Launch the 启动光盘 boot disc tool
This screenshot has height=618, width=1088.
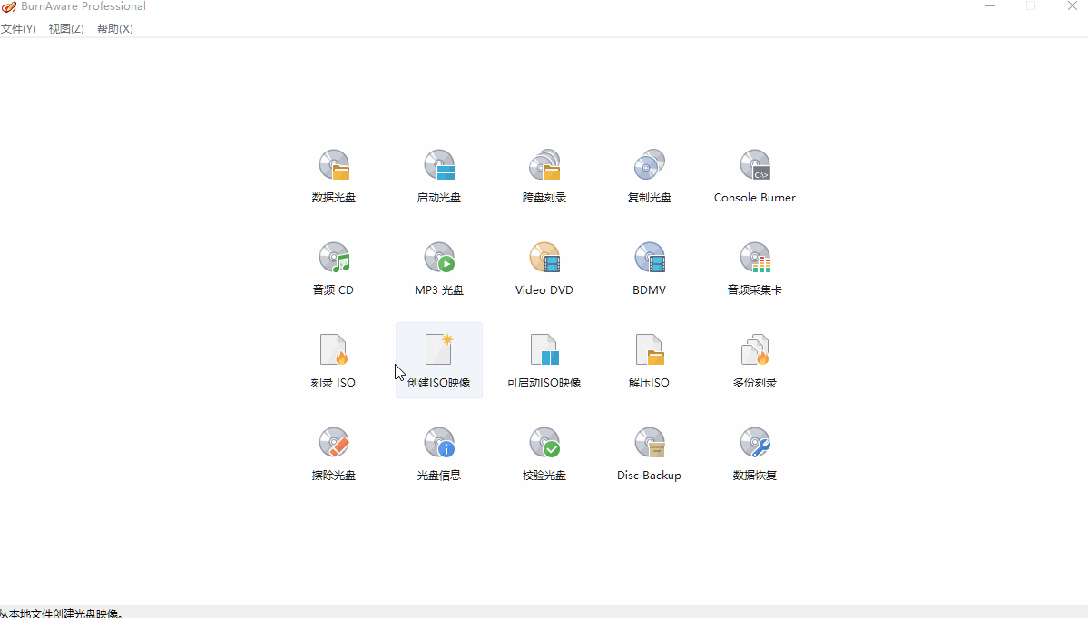click(x=439, y=175)
